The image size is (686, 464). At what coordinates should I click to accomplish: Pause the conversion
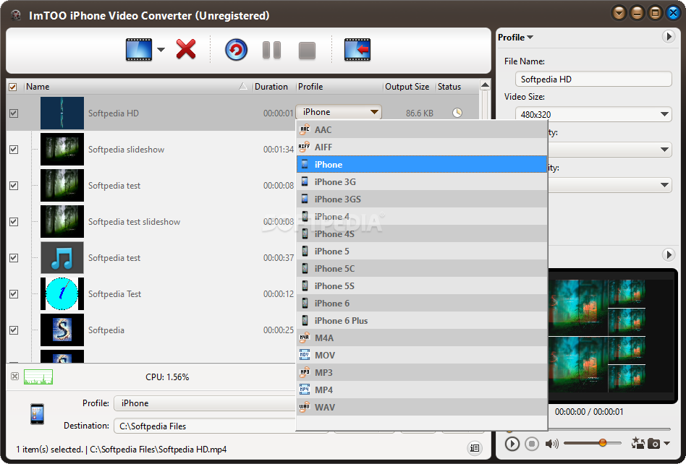coord(271,50)
